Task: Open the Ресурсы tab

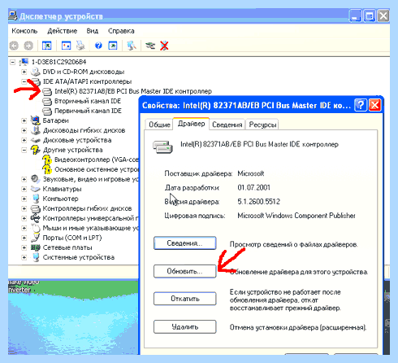Action: click(262, 125)
